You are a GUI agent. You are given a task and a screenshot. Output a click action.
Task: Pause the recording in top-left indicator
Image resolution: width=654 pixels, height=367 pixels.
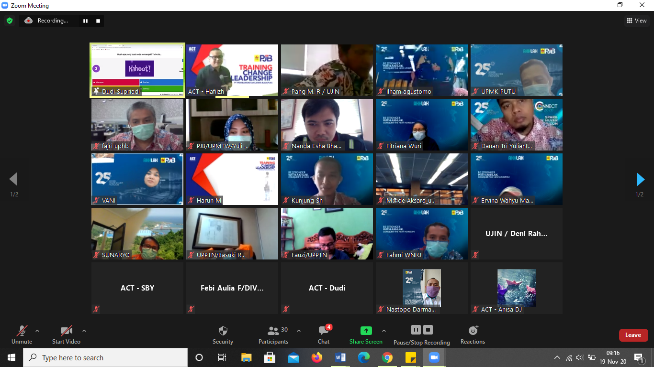(85, 21)
